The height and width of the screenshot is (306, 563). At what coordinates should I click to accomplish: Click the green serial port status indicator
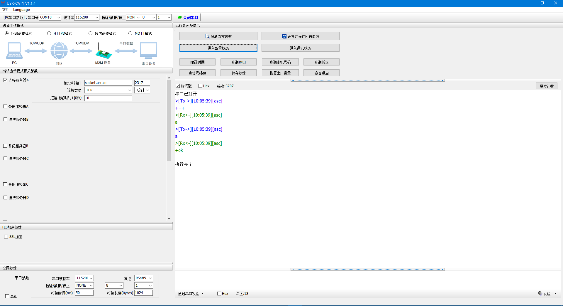pyautogui.click(x=180, y=17)
